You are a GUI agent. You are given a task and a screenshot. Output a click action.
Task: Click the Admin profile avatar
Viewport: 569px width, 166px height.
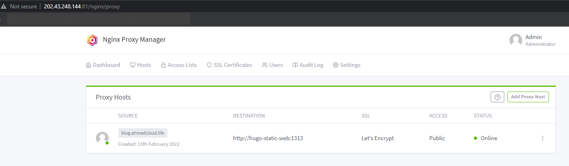(516, 40)
